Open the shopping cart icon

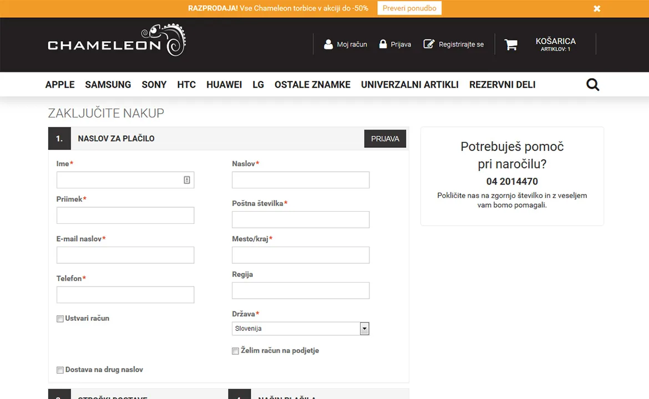(511, 44)
